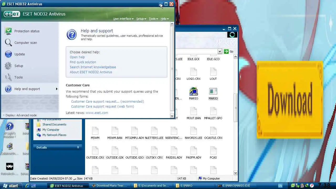Image resolution: width=336 pixels, height=189 pixels.
Task: Select Help and support question-mark sidebar icon
Action: pos(8,89)
